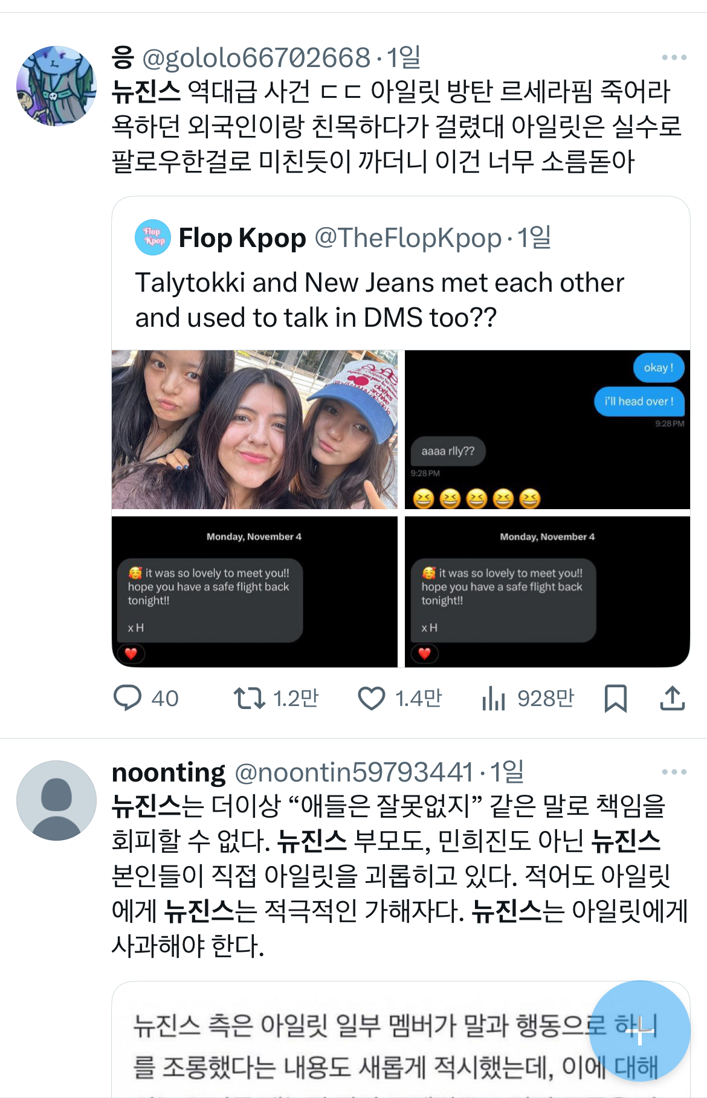Tap the Flop Kpop profile logo
707x1098 pixels.
click(x=153, y=237)
